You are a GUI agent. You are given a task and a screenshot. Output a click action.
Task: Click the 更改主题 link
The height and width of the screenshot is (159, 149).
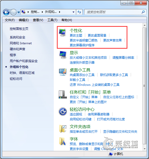click(x=76, y=36)
